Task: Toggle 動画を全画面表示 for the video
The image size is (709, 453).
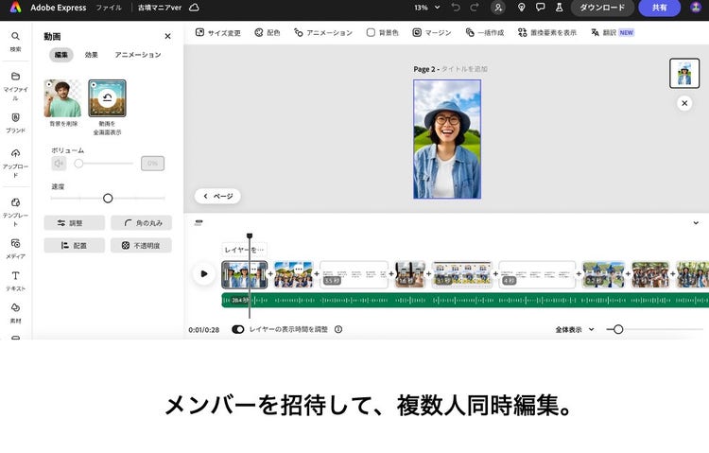Action: tap(108, 98)
